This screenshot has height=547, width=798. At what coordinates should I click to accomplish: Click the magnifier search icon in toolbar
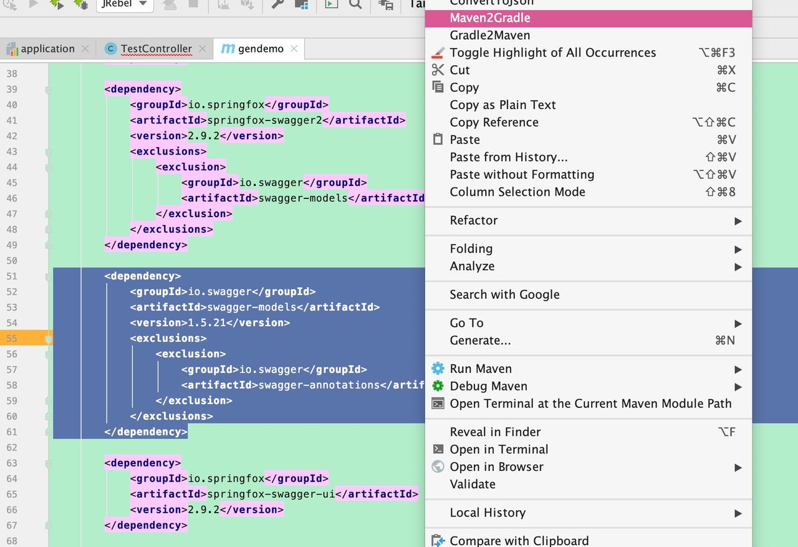(355, 4)
